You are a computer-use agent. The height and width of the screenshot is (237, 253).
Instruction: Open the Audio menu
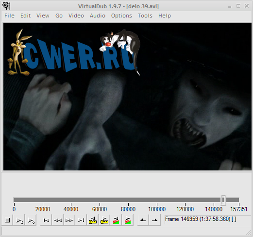coord(98,16)
